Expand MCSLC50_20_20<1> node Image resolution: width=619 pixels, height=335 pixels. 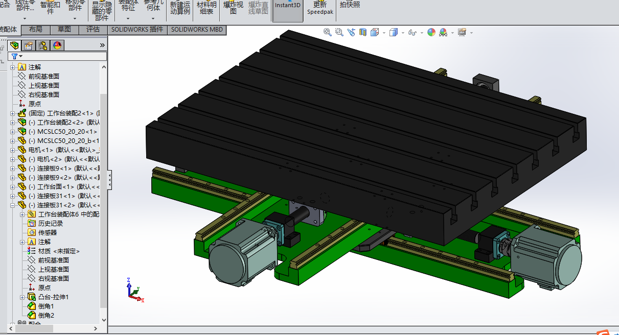(13, 131)
